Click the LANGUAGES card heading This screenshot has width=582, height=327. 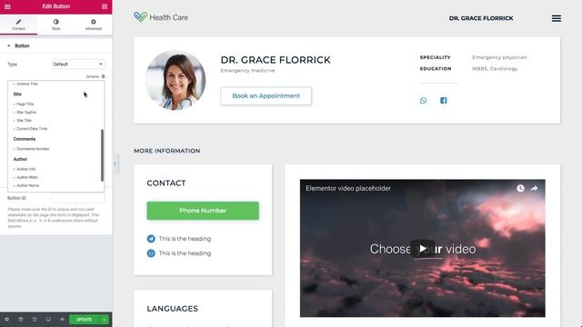click(172, 309)
